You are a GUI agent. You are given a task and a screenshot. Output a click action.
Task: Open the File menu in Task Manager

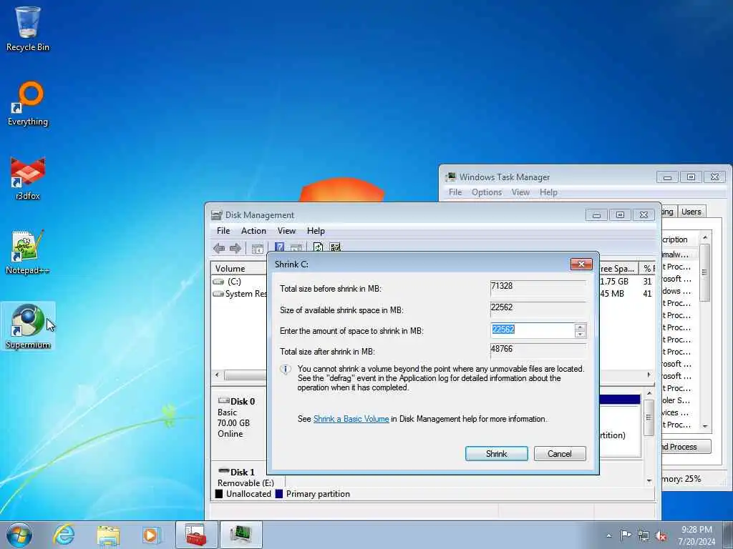point(455,192)
